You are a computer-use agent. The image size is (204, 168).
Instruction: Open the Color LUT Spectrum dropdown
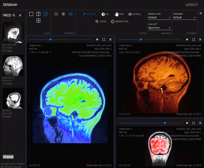click(x=160, y=28)
